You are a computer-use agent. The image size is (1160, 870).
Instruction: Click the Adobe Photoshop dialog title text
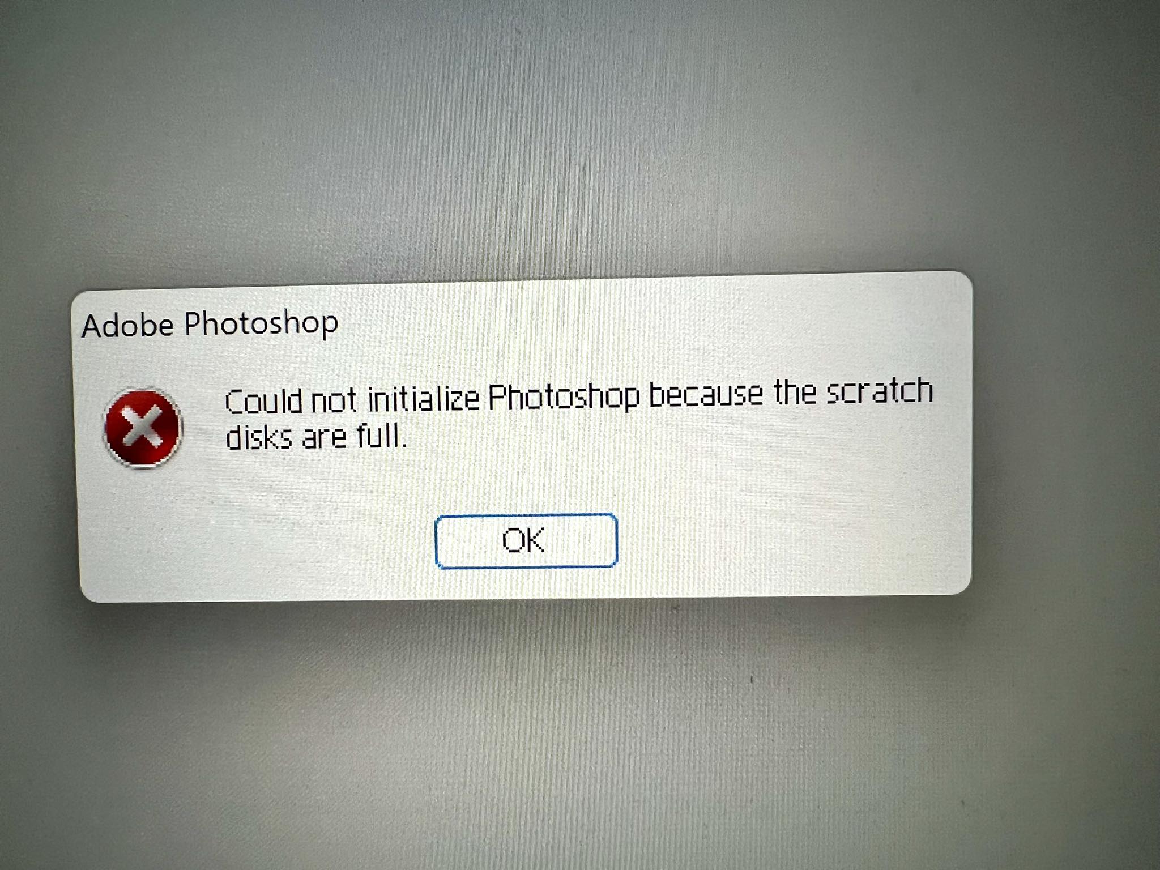[x=210, y=325]
